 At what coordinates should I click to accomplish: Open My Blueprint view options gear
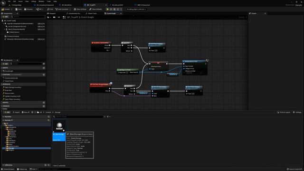[x=44, y=64]
